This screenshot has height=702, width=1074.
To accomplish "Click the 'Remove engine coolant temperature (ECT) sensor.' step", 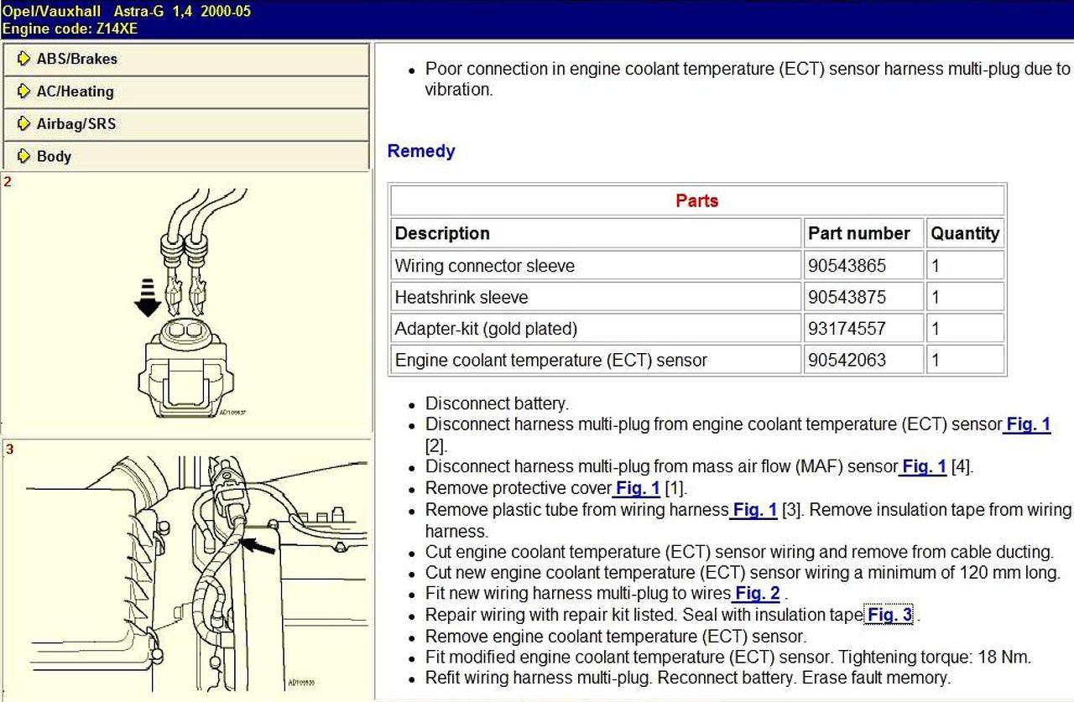I will tap(616, 636).
